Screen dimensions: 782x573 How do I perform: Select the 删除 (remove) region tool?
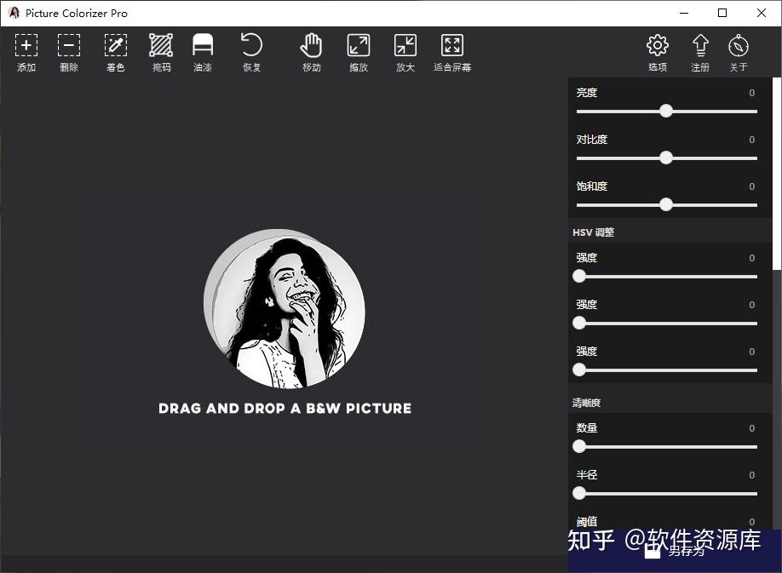point(69,52)
